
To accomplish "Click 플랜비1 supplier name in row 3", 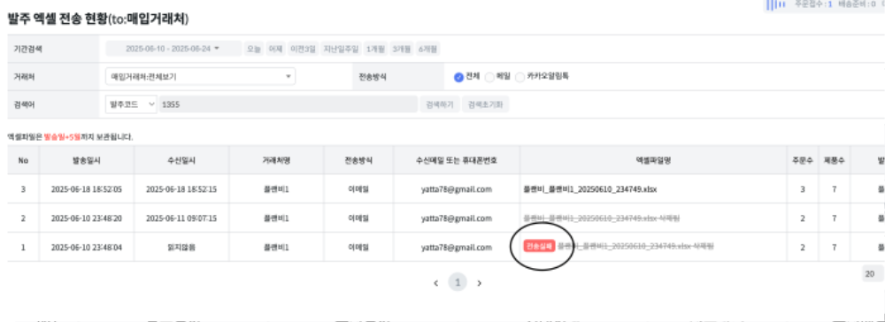I will click(276, 189).
